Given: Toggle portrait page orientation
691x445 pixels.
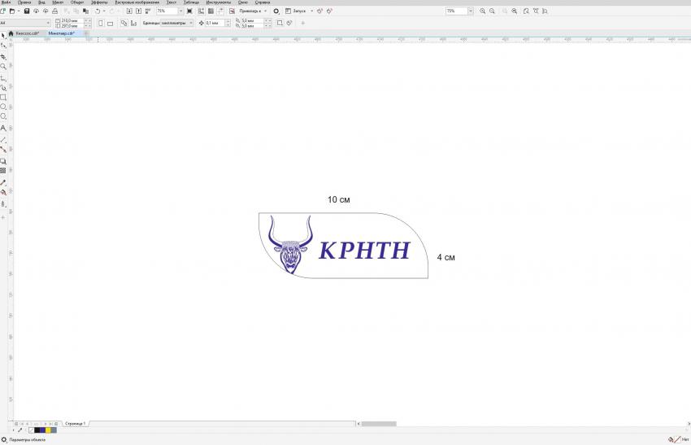Looking at the screenshot, I should click(100, 23).
